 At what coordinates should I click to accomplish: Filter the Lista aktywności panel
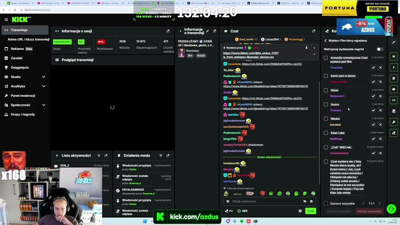click(x=99, y=156)
